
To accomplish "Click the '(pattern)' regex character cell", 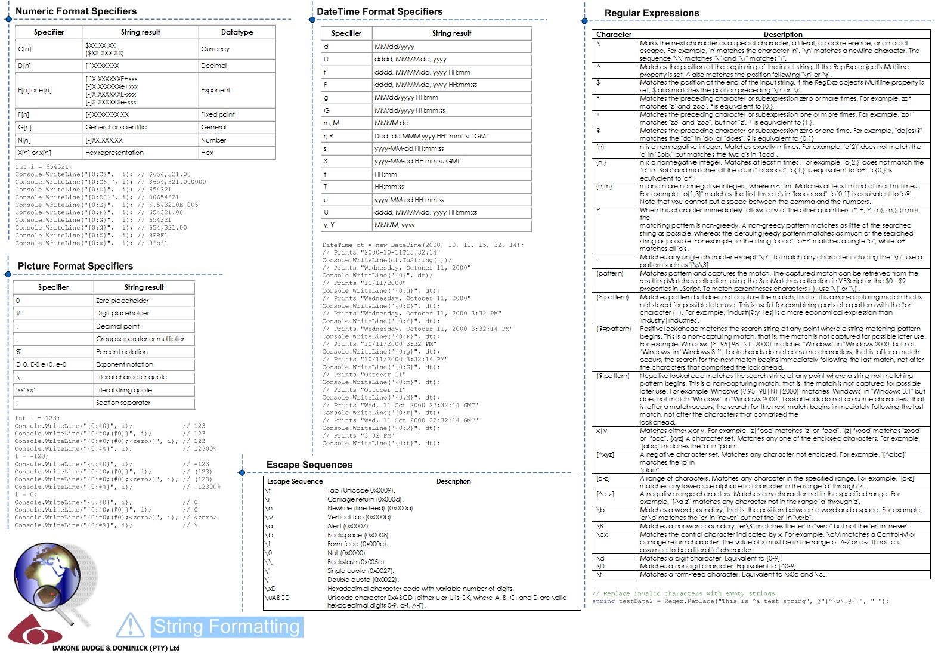I will (x=614, y=281).
